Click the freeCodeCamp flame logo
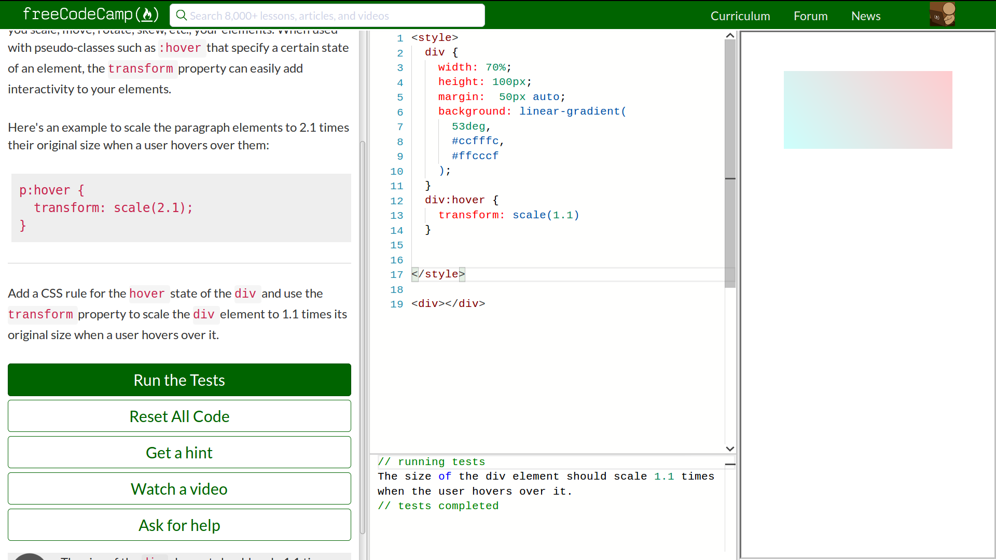Screen dimensions: 996x560 tap(147, 15)
